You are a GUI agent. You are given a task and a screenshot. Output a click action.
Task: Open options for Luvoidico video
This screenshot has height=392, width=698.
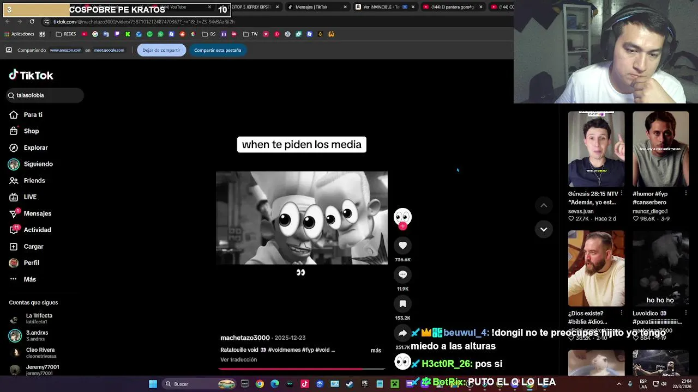coord(686,313)
